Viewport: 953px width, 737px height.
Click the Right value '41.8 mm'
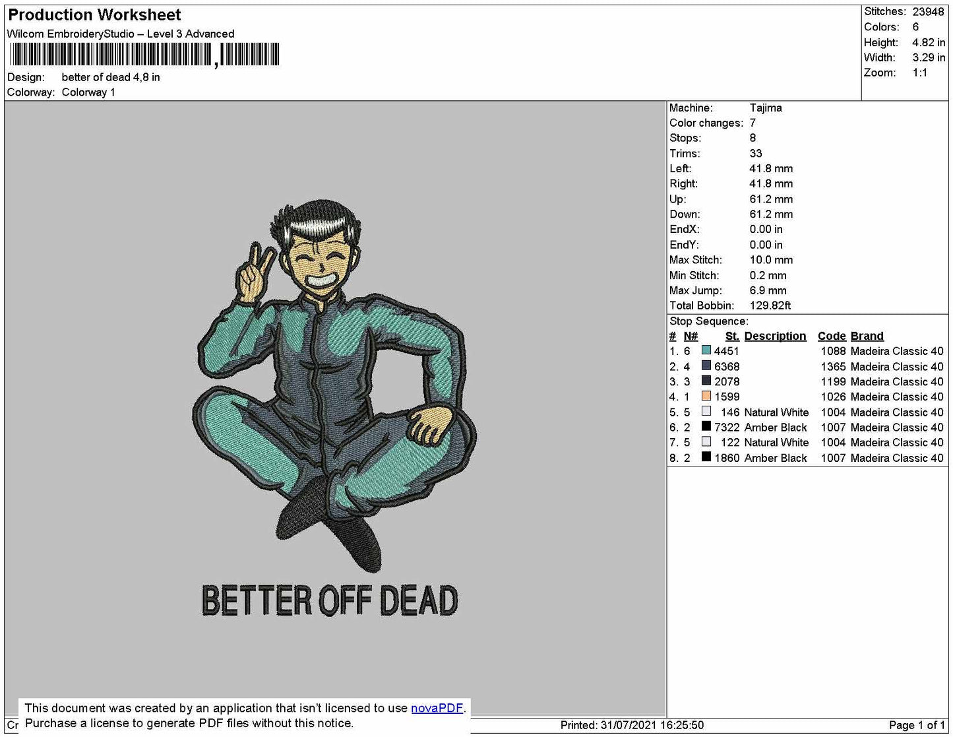771,183
